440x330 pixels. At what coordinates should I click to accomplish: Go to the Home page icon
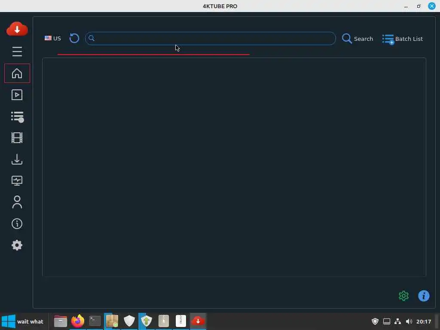coord(17,73)
